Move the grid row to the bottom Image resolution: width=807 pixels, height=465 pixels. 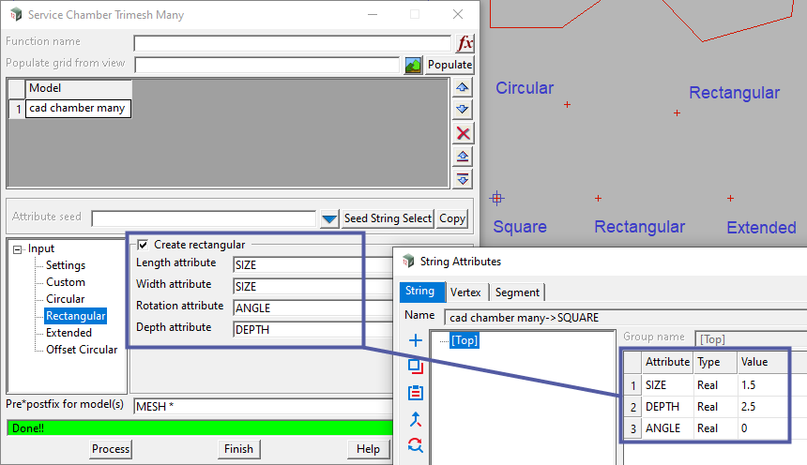463,178
